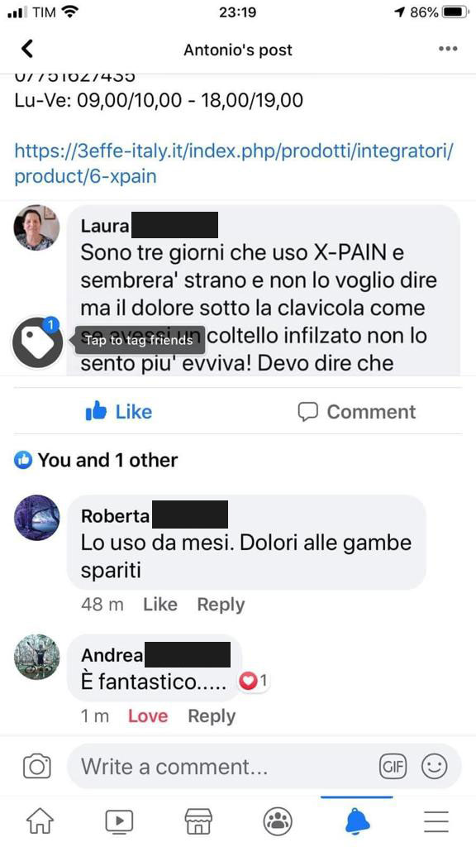Go back using the left chevron
The width and height of the screenshot is (476, 847).
pyautogui.click(x=27, y=49)
